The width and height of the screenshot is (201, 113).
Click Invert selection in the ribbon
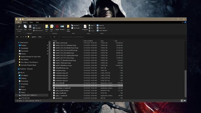click(x=102, y=30)
